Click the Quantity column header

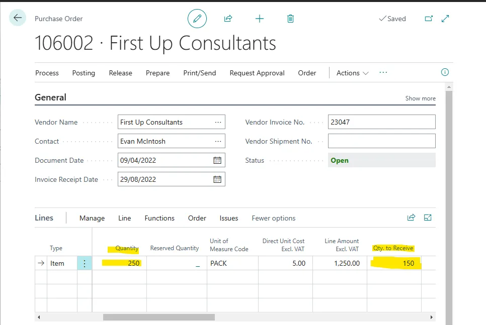point(127,248)
